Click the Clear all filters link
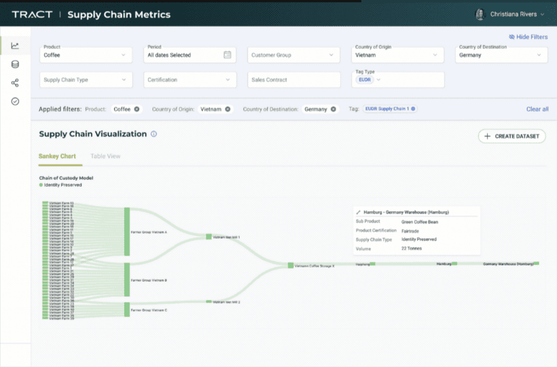The image size is (557, 367). tap(537, 109)
